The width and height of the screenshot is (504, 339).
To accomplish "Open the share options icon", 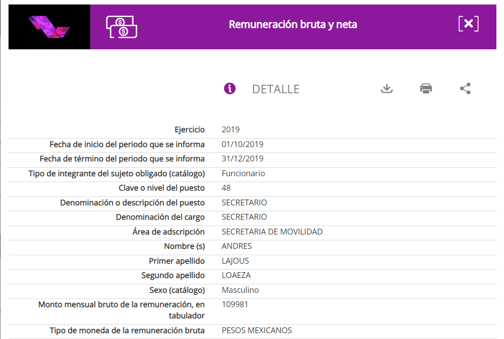I will [465, 88].
